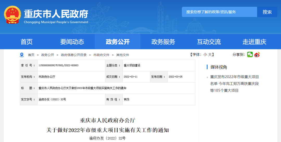281x142 pixels.
Task: Go to the 政务服务 navigation tab
Action: tap(163, 42)
